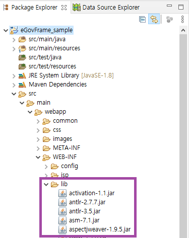Click the aspectjweaver-1.9.5.jar file icon
This screenshot has width=189, height=238.
click(x=62, y=229)
